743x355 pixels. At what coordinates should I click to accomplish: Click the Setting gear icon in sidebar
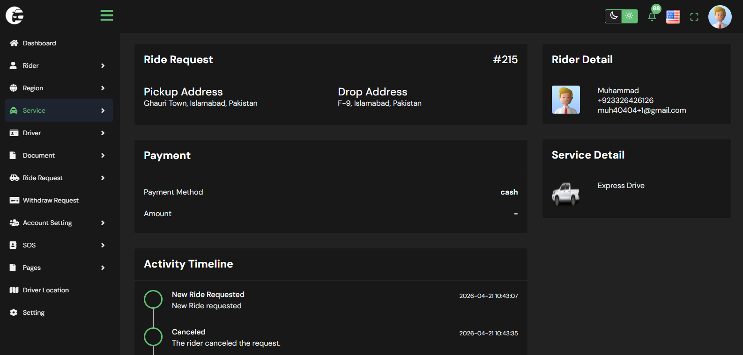coord(14,312)
